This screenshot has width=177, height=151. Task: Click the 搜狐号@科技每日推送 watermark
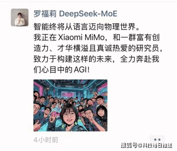[147, 145]
